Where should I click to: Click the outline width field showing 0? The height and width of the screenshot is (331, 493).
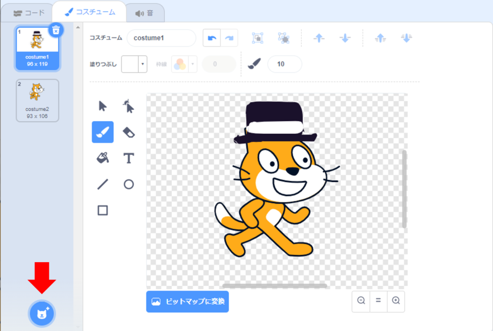(219, 64)
